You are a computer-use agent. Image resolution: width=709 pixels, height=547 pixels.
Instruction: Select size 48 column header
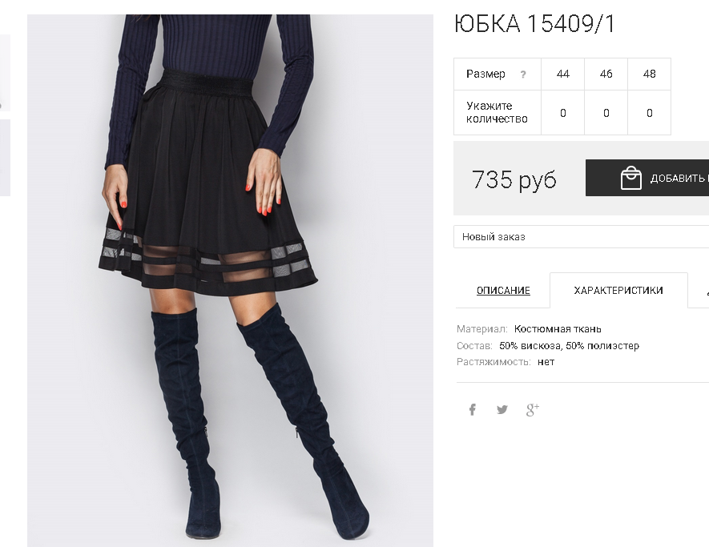649,74
